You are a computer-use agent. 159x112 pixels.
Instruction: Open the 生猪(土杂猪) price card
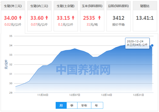(66, 16)
